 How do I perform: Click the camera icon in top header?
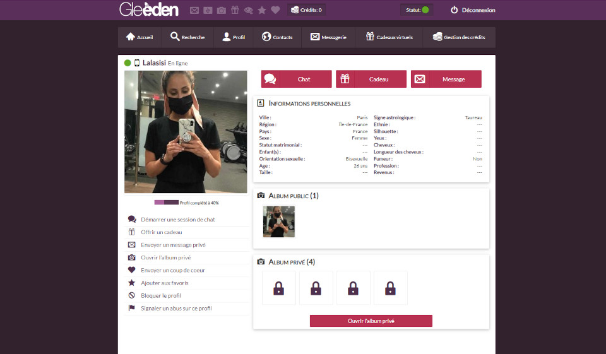(222, 11)
